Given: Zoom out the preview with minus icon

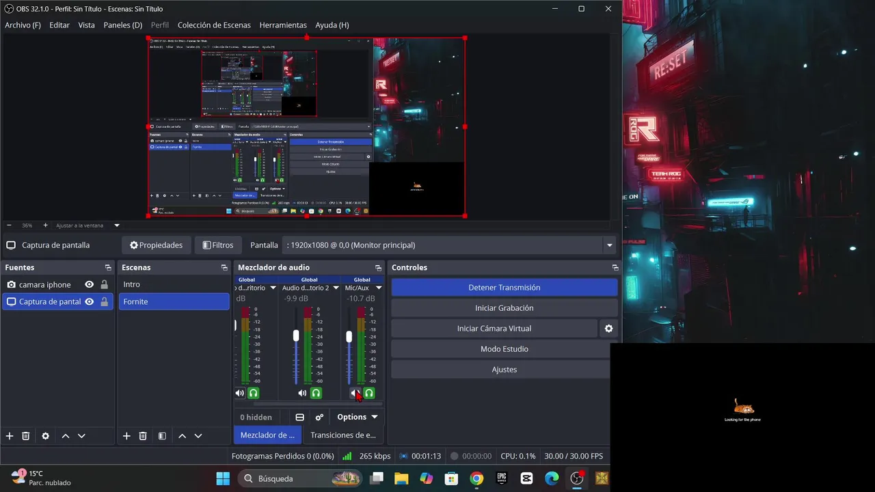Looking at the screenshot, I should pyautogui.click(x=9, y=225).
